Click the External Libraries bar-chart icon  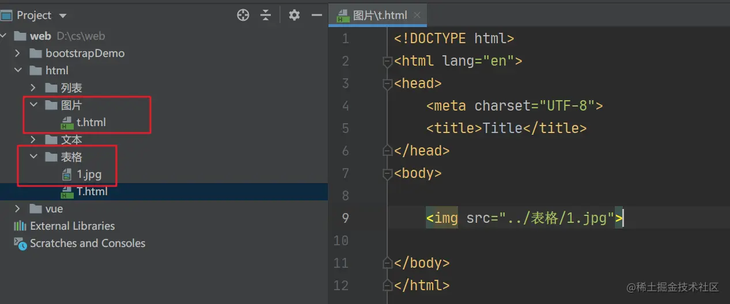20,226
